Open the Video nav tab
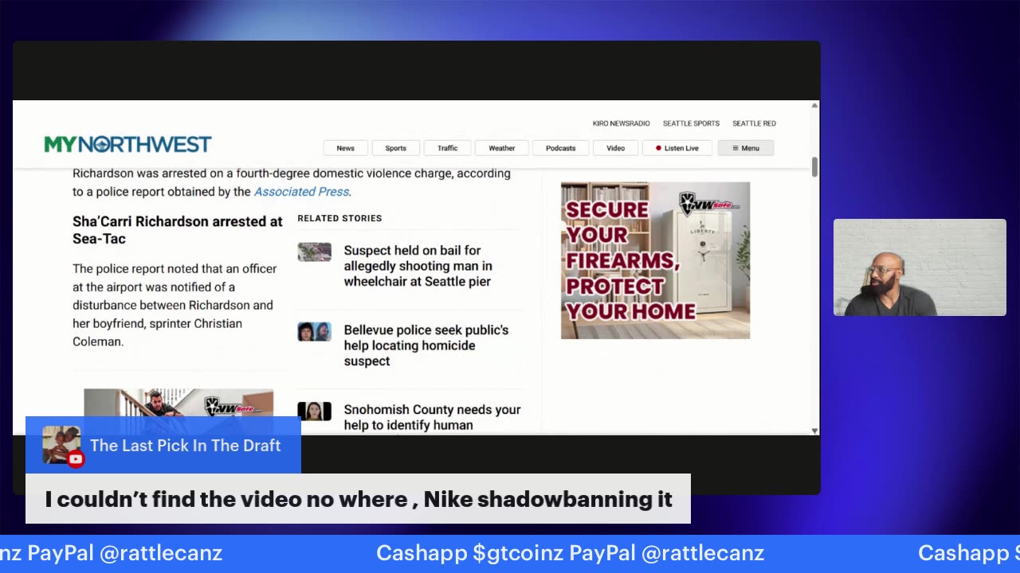Screen dimensions: 1020x573 [615, 148]
